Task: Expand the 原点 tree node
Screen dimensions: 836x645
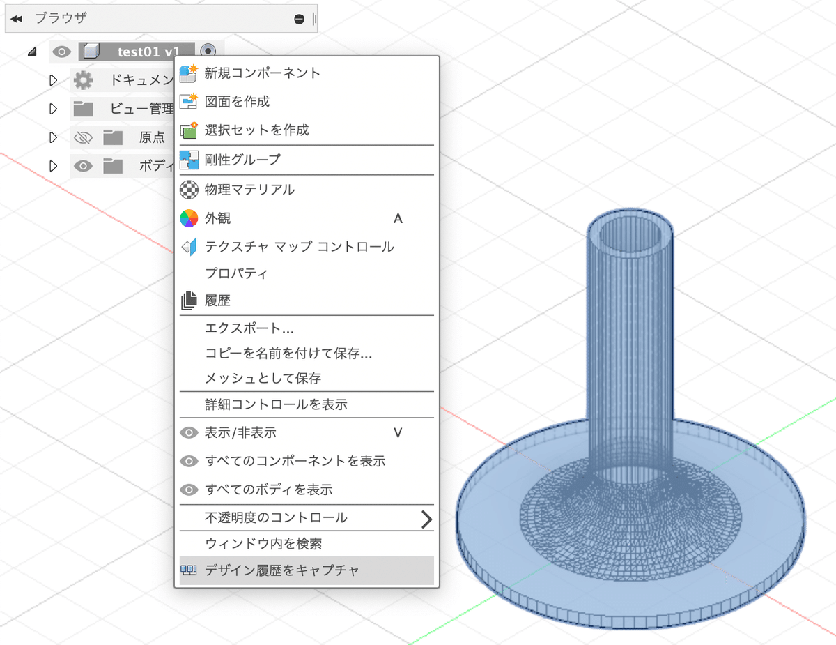Action: click(53, 137)
